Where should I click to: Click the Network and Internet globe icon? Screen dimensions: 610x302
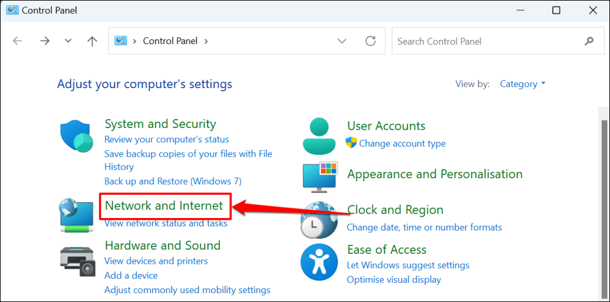click(x=76, y=215)
